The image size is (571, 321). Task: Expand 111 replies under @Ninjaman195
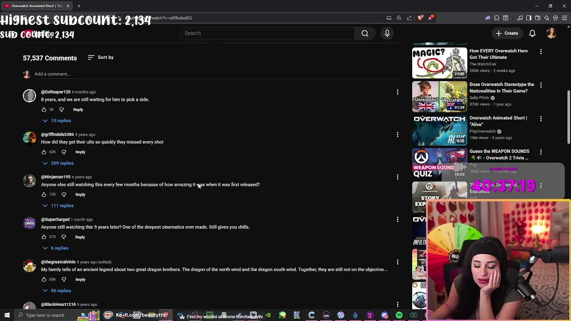(x=58, y=206)
